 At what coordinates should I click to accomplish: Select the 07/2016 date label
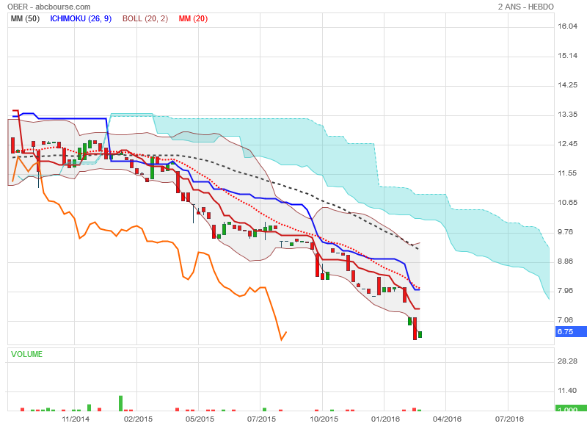click(x=509, y=419)
